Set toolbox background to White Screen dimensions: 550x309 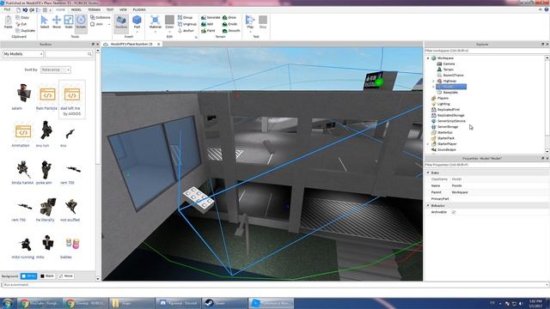(28, 276)
